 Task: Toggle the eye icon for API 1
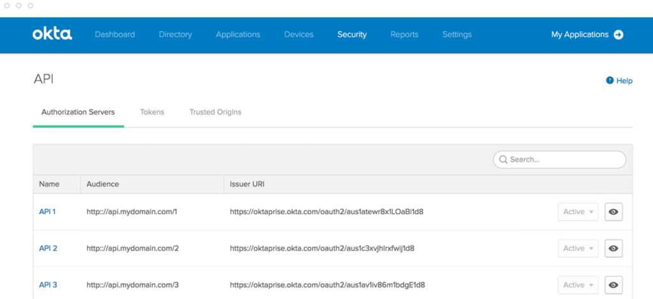tap(613, 212)
